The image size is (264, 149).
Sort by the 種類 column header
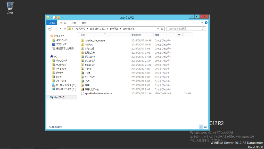[x=165, y=35]
